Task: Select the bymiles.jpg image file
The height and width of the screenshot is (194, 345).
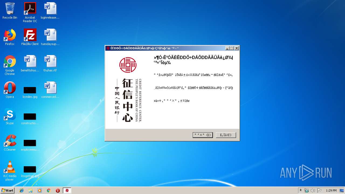Action: click(30, 92)
